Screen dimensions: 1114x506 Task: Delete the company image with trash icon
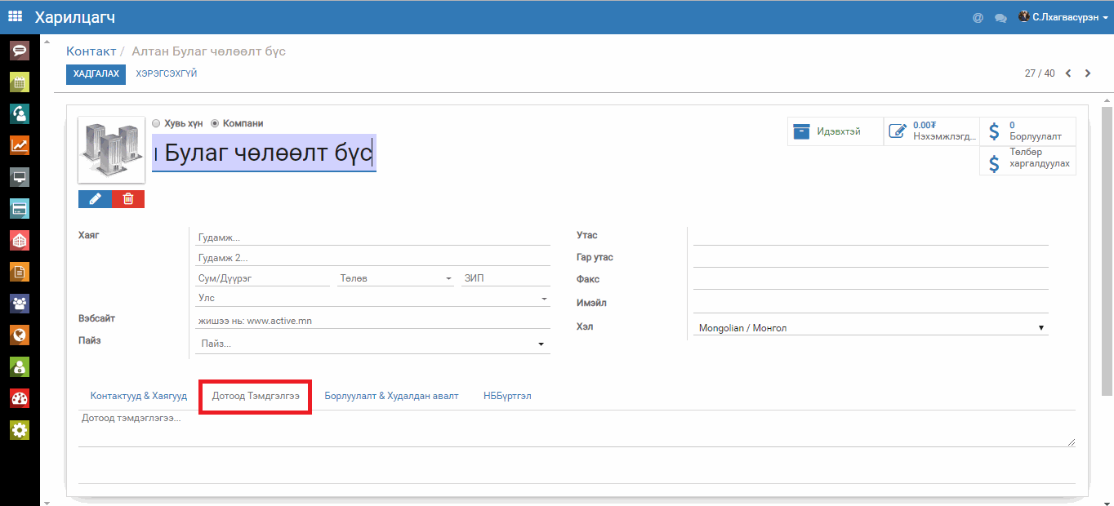pyautogui.click(x=128, y=198)
